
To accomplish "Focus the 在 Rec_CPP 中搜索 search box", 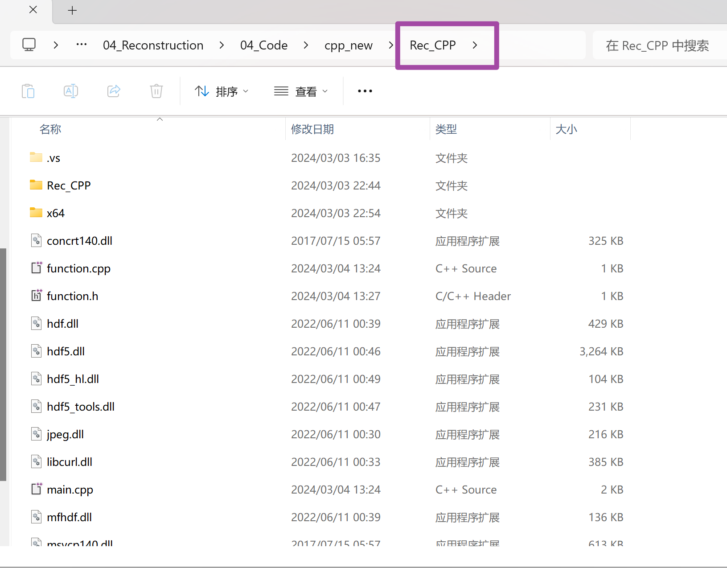I will click(660, 45).
